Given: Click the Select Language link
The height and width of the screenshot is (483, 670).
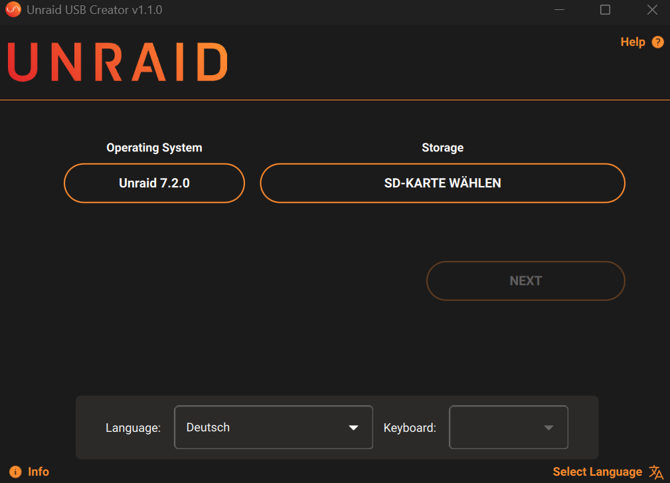Looking at the screenshot, I should click(597, 472).
